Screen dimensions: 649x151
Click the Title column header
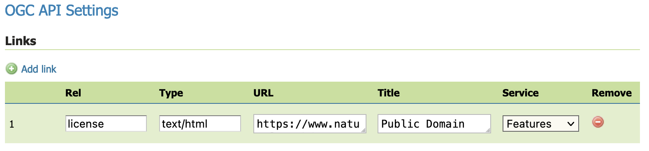coord(389,93)
